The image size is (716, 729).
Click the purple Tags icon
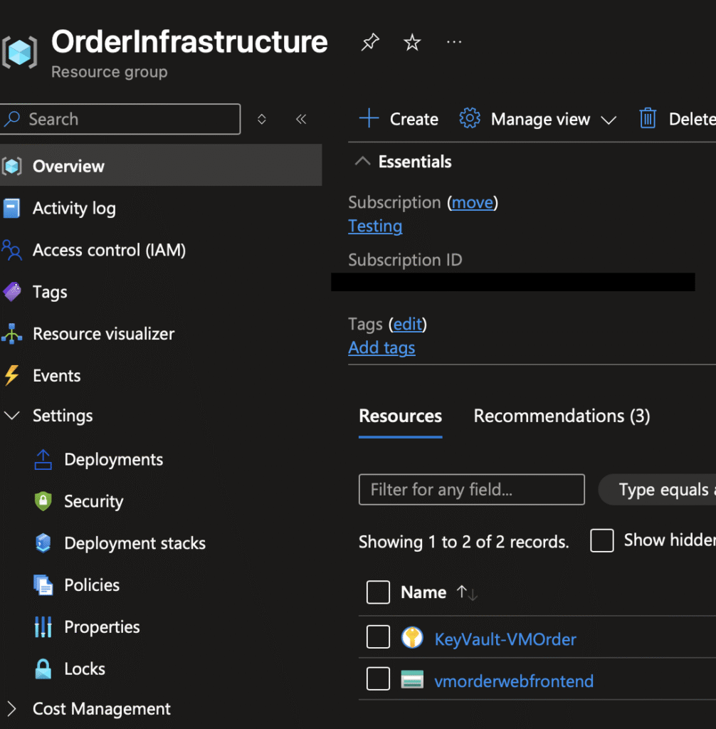[x=12, y=292]
